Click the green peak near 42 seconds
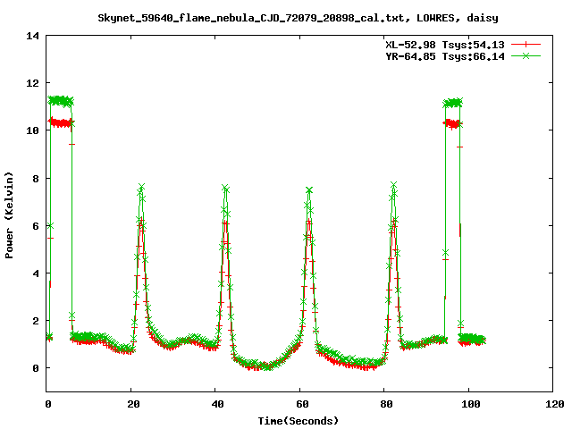 click(225, 189)
